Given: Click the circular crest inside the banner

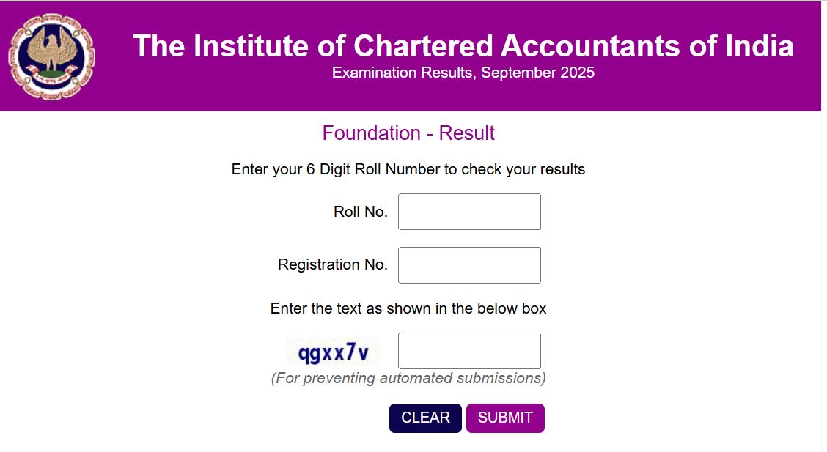Looking at the screenshot, I should coord(51,55).
